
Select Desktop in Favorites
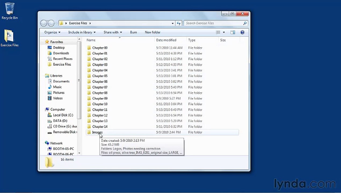point(59,47)
